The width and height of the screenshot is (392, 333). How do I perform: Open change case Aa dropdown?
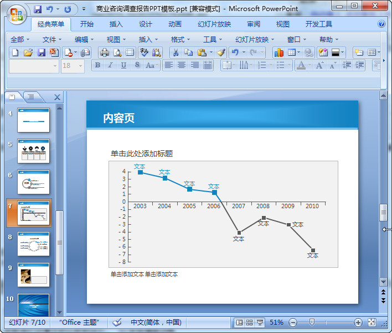(x=152, y=65)
